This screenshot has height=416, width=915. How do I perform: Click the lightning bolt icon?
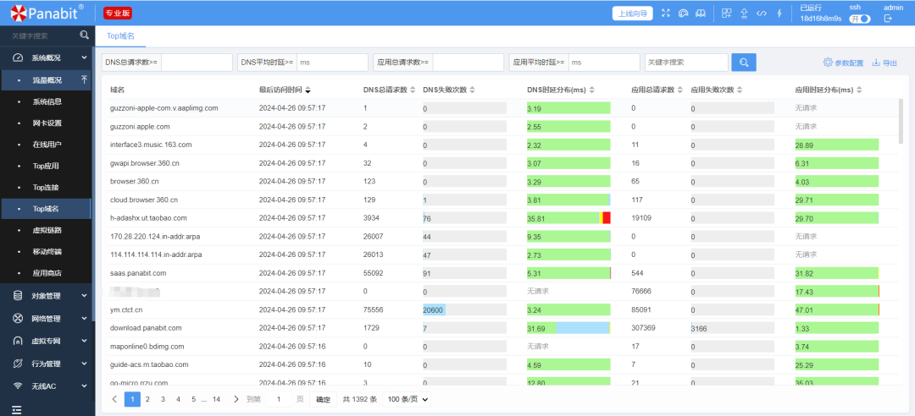tap(779, 14)
